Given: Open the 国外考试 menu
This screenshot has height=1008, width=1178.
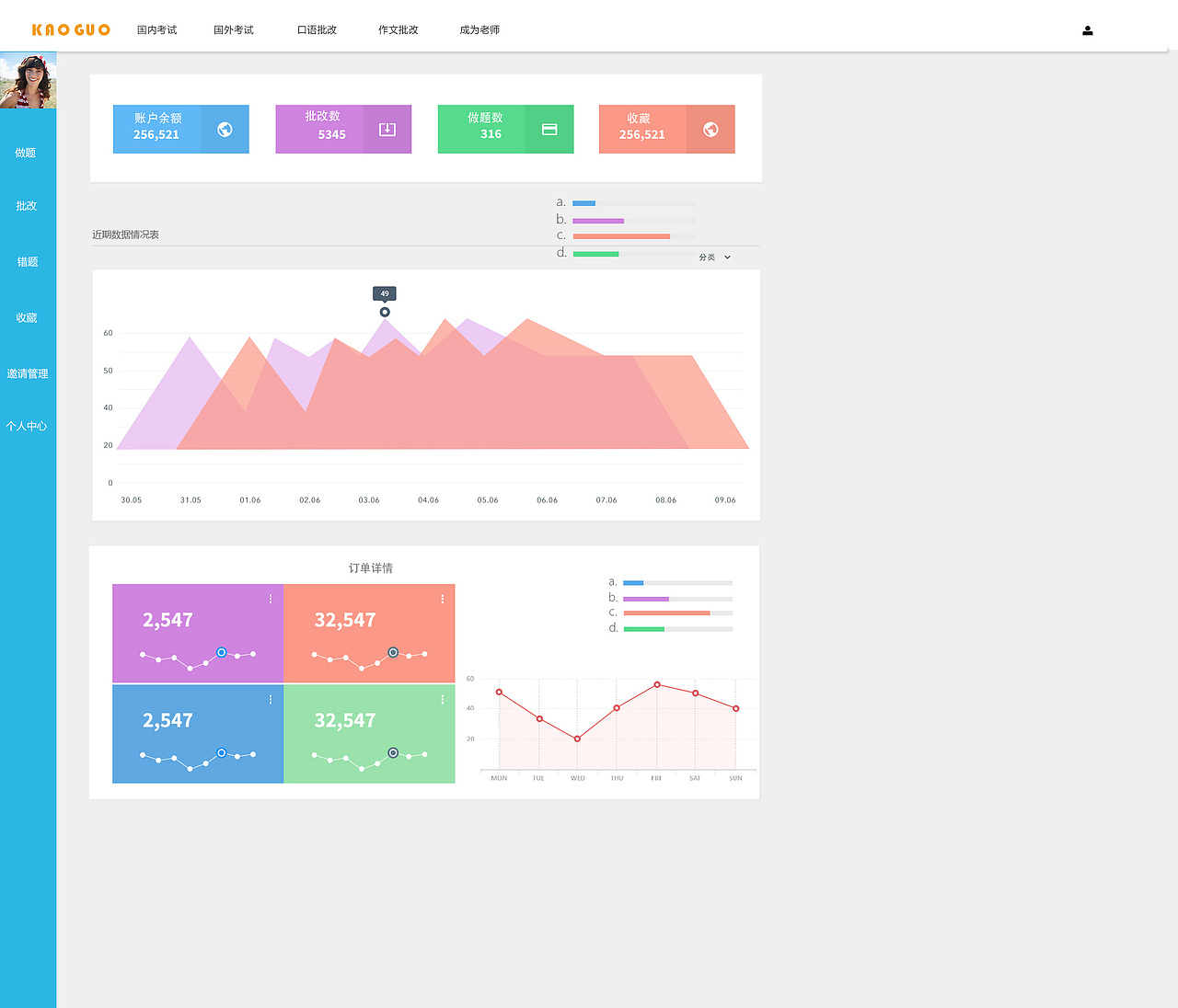Looking at the screenshot, I should coord(234,30).
